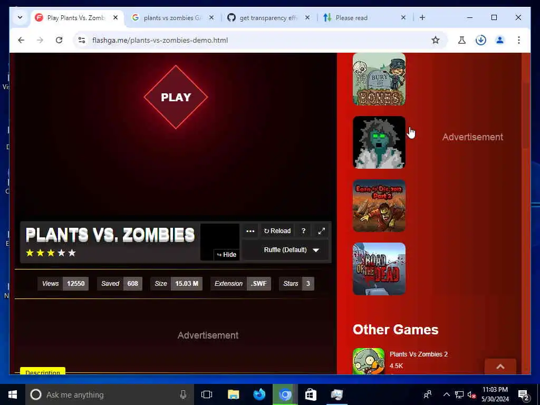540x405 pixels.
Task: Rate the game with the first star
Action: tap(30, 253)
